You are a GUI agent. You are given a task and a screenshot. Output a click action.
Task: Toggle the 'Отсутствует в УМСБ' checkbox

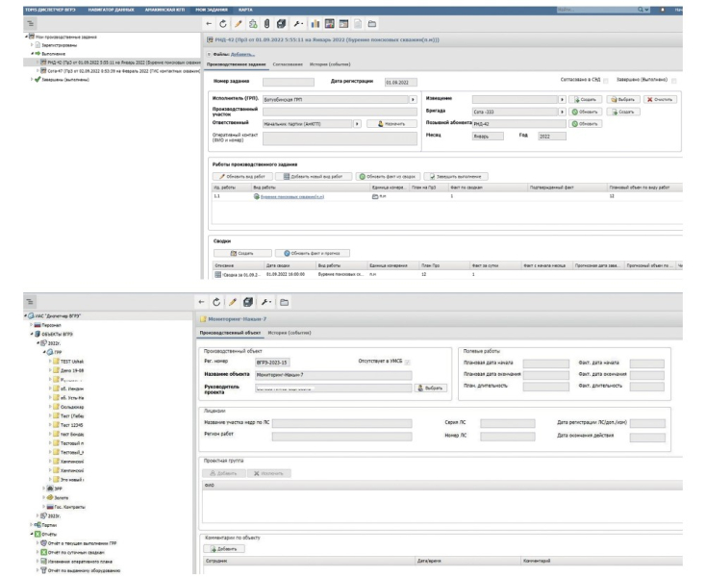(408, 362)
